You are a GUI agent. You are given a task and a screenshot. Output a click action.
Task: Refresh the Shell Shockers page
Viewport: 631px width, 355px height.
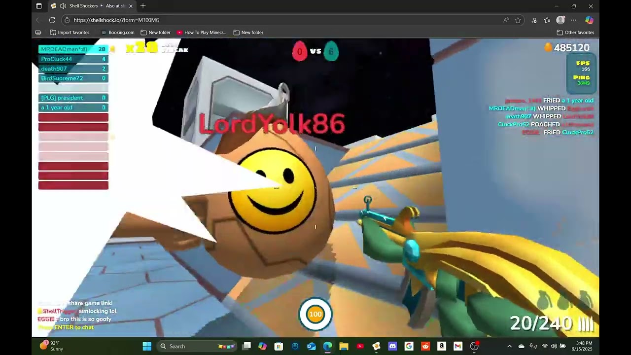(52, 20)
